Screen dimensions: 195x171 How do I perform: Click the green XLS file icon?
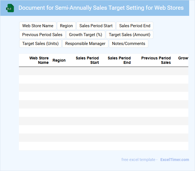click(x=10, y=8)
